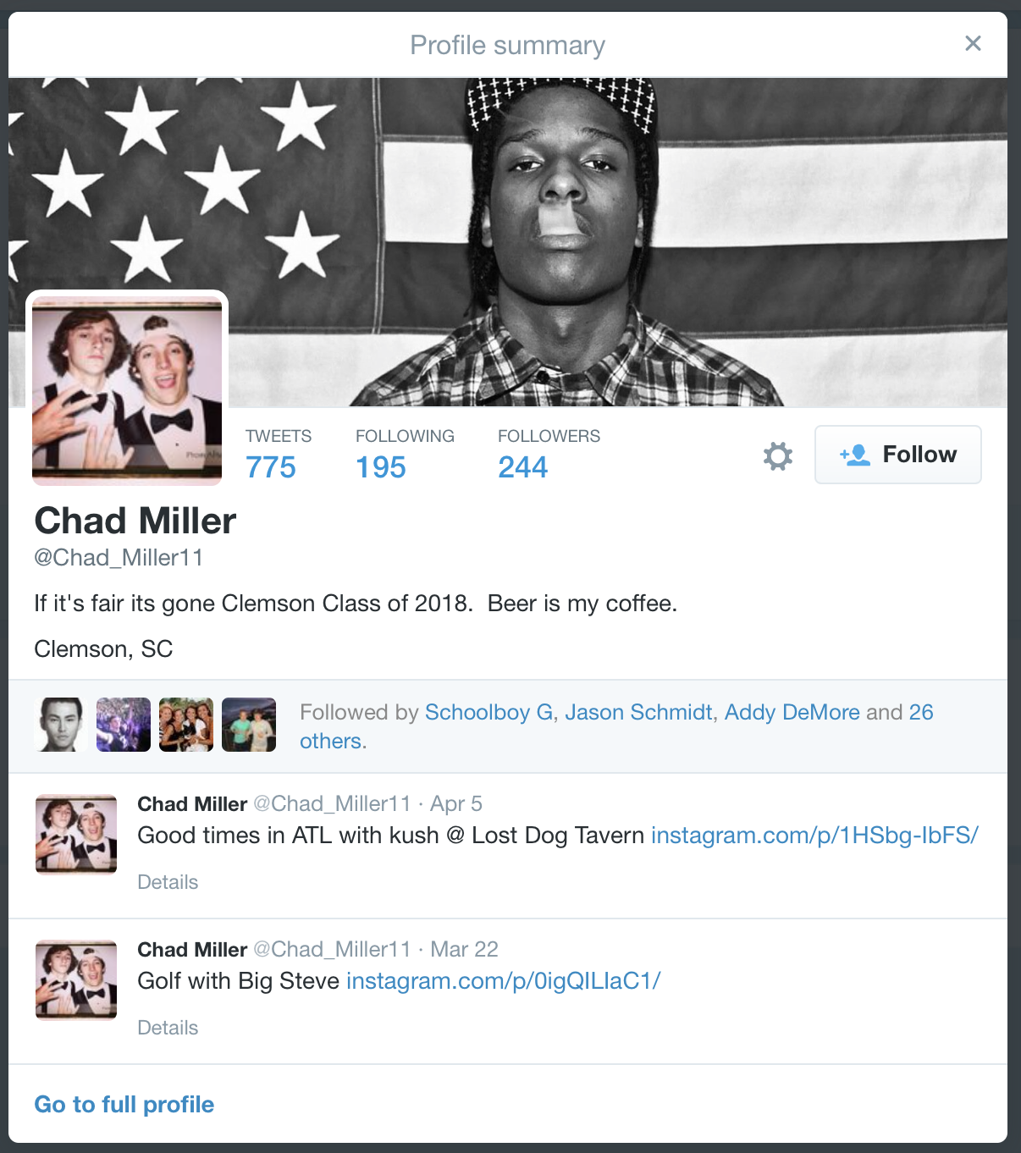The height and width of the screenshot is (1153, 1021).
Task: Click the fourth follower avatar thumbnail
Action: pyautogui.click(x=249, y=725)
